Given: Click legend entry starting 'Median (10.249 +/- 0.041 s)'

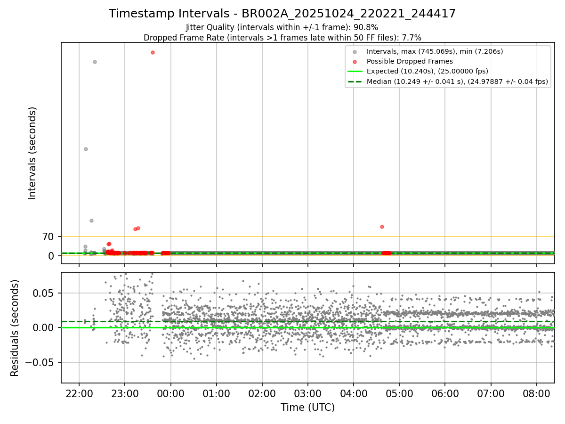Looking at the screenshot, I should point(457,82).
